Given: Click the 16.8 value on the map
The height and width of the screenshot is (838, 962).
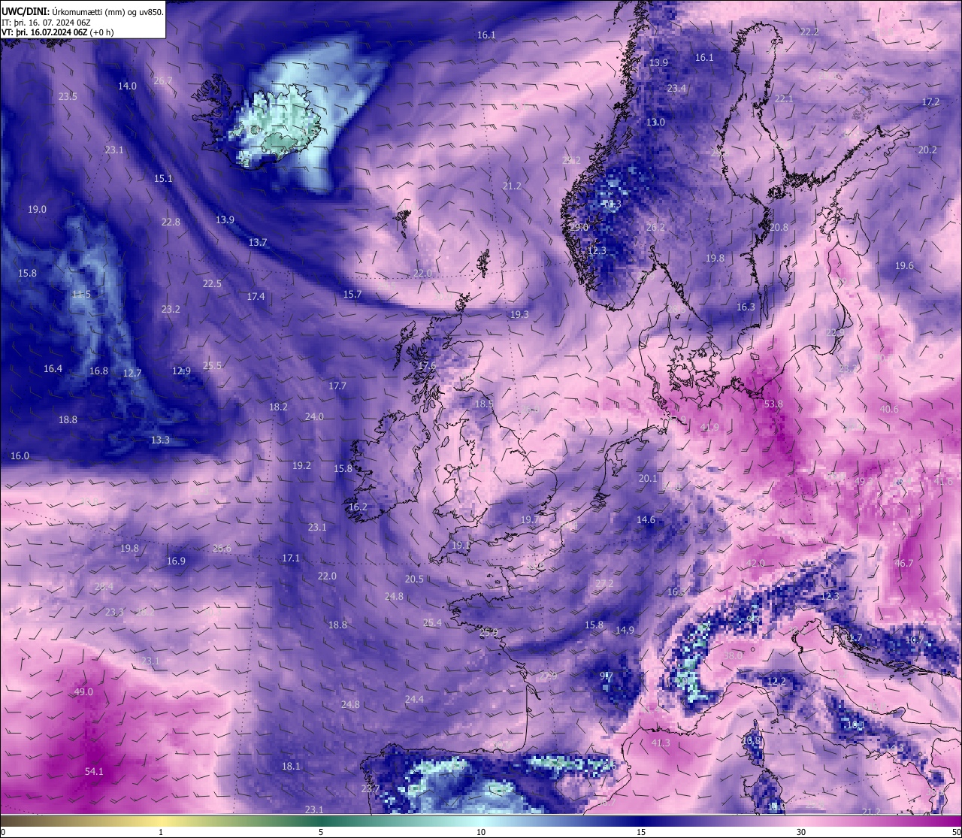Looking at the screenshot, I should [98, 371].
